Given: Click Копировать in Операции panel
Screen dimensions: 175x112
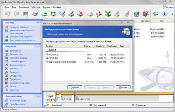Looking at the screenshot, I should pos(15,51).
